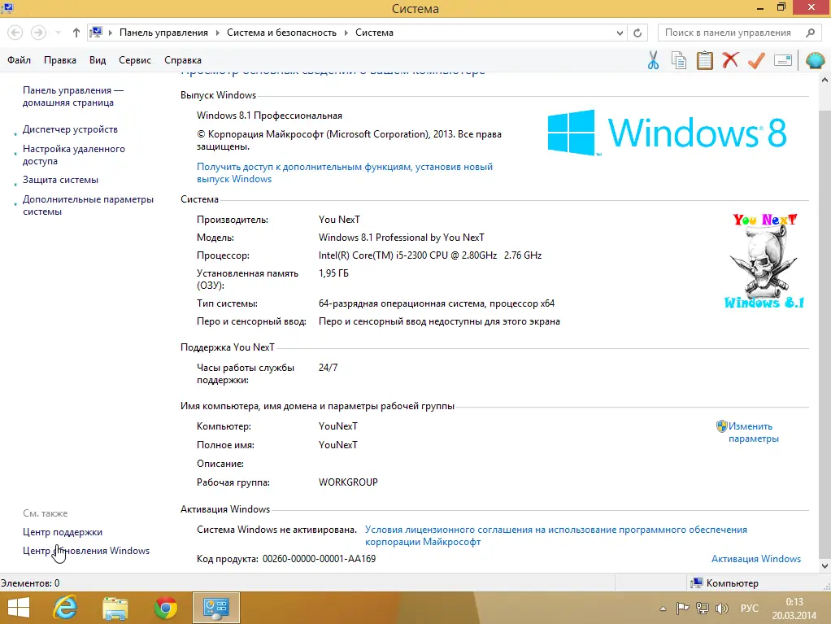Expand the arrow before Панель управления breadcrumb

click(x=111, y=33)
